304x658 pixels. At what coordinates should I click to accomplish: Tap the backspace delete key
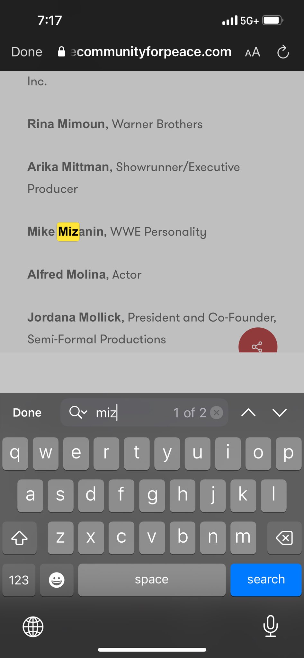coord(284,538)
